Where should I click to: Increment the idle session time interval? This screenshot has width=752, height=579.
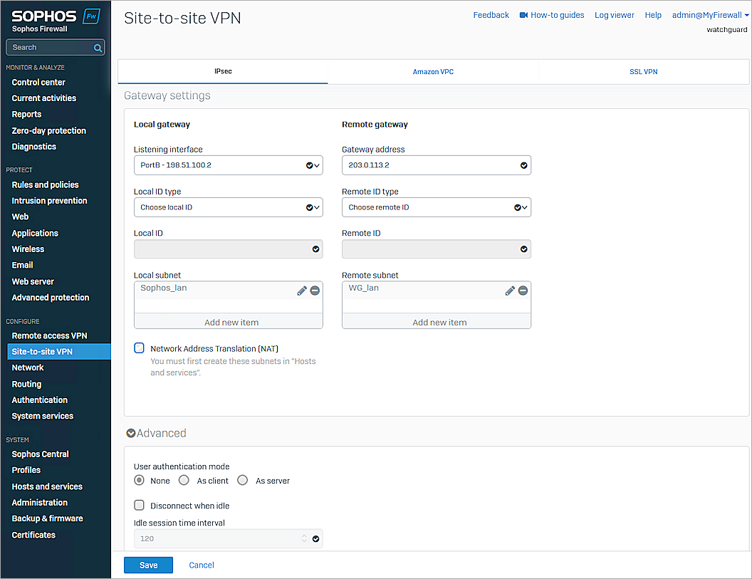tap(305, 536)
